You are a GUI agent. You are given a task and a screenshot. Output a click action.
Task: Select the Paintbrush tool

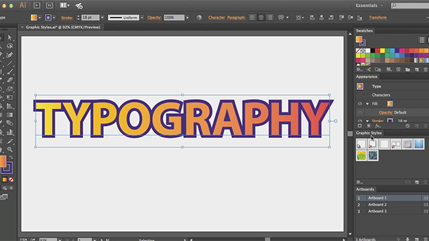point(10,72)
